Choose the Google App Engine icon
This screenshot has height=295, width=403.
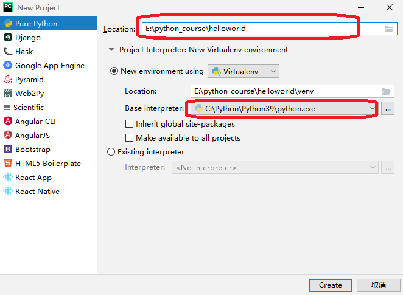coord(8,66)
